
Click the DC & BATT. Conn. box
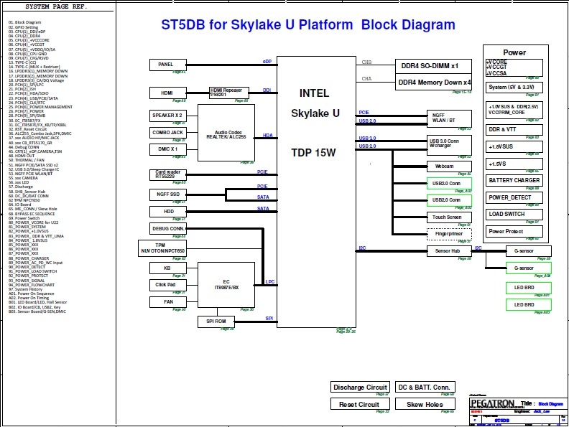tap(425, 387)
